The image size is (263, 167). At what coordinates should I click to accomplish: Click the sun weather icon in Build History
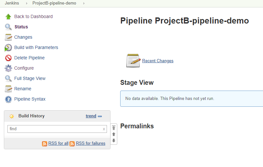(12, 116)
